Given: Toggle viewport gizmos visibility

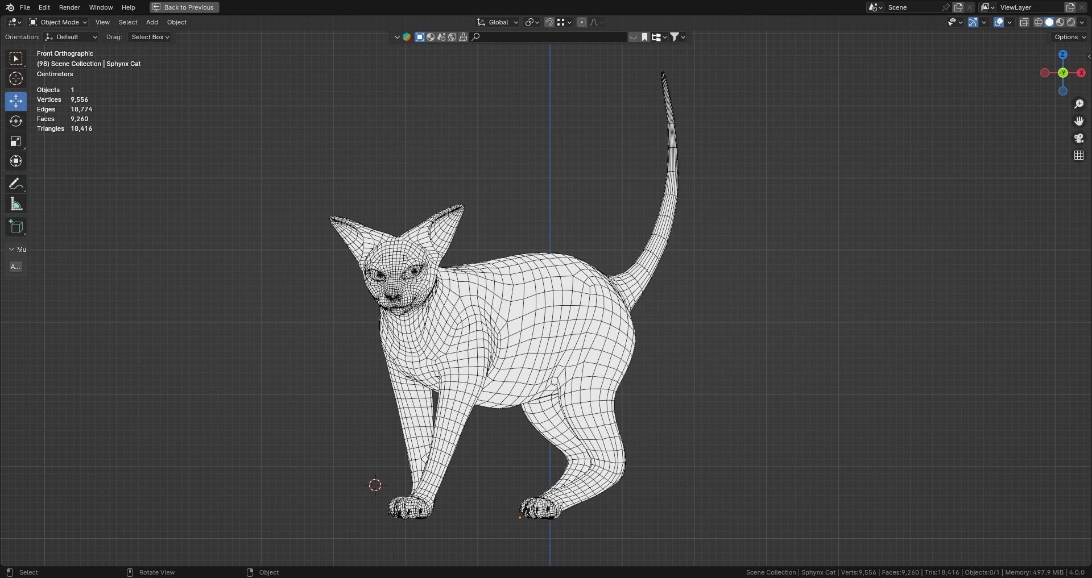Looking at the screenshot, I should click(974, 22).
